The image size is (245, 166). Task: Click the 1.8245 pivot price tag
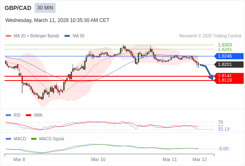pos(229,56)
